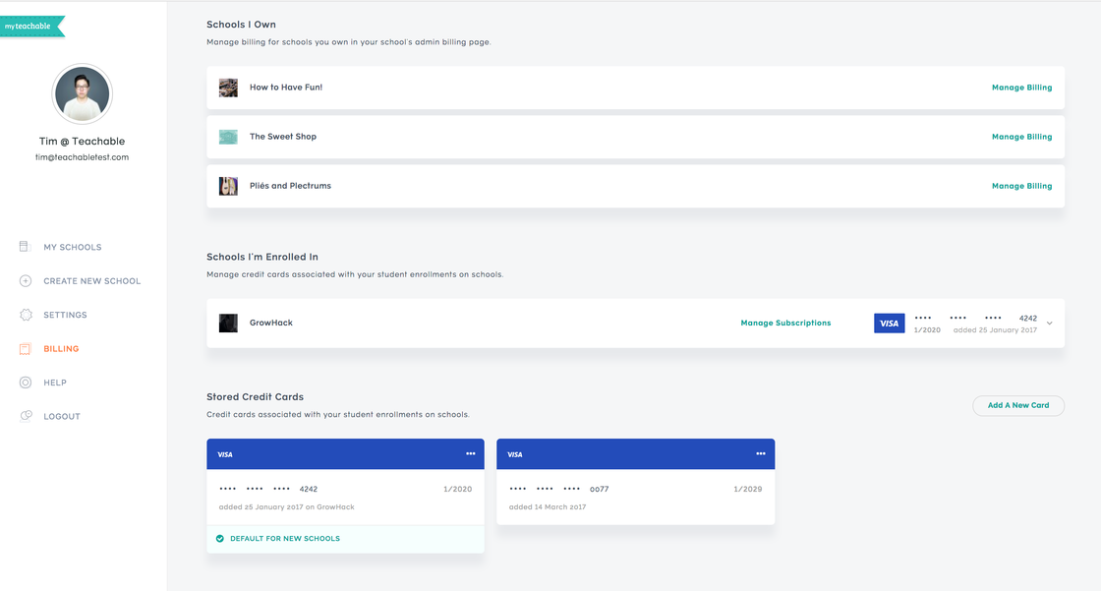Click the My Schools sidebar icon
1101x591 pixels.
click(26, 247)
